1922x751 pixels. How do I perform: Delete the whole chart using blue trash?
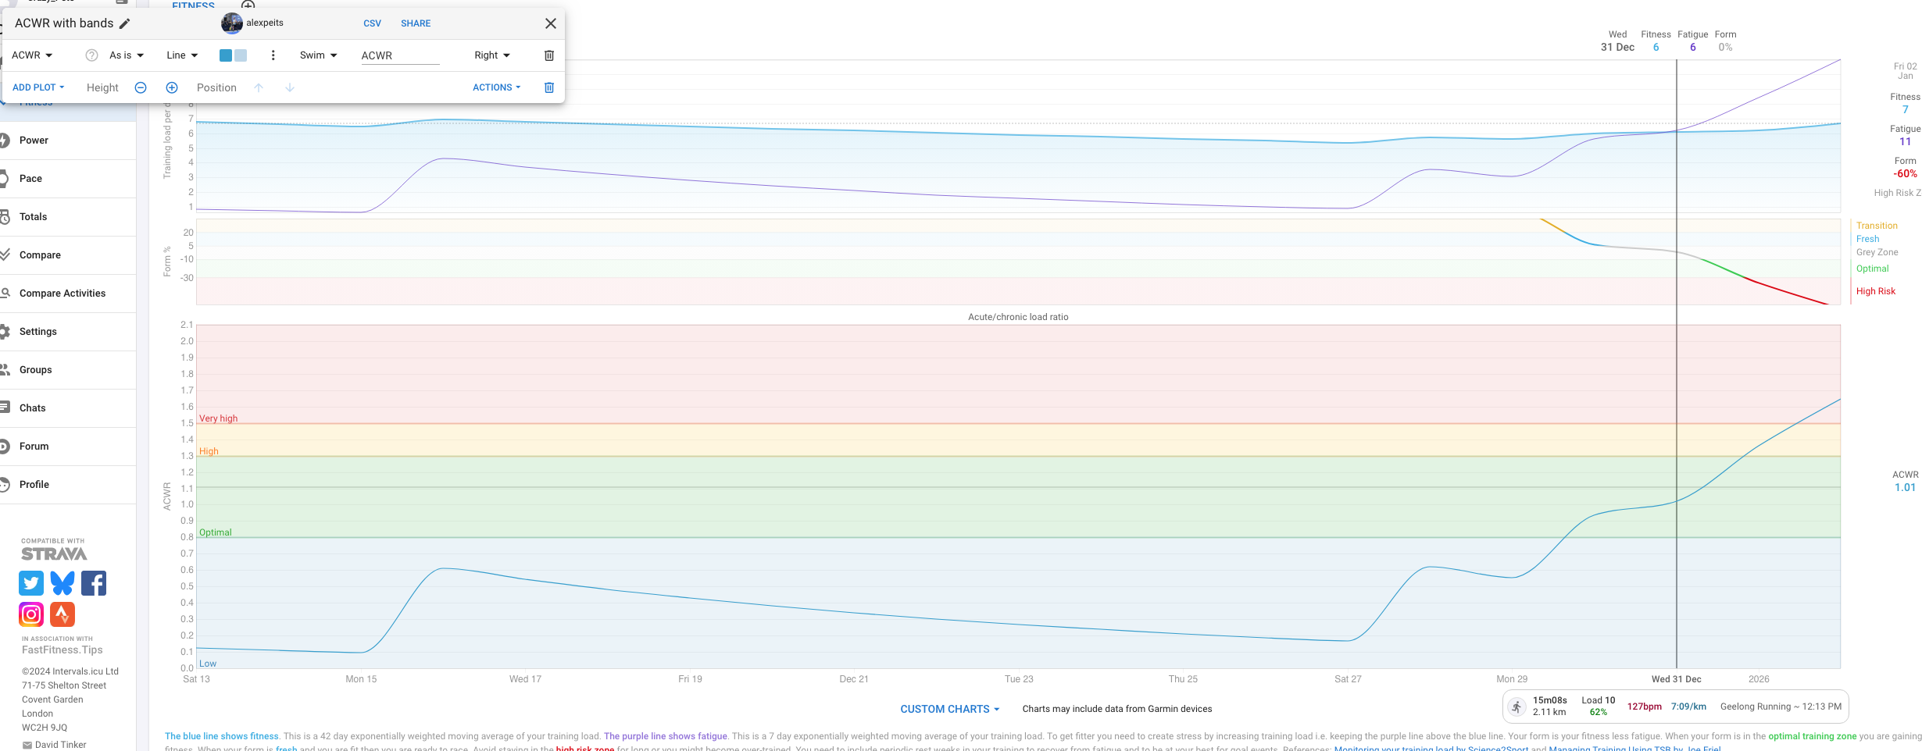point(548,87)
